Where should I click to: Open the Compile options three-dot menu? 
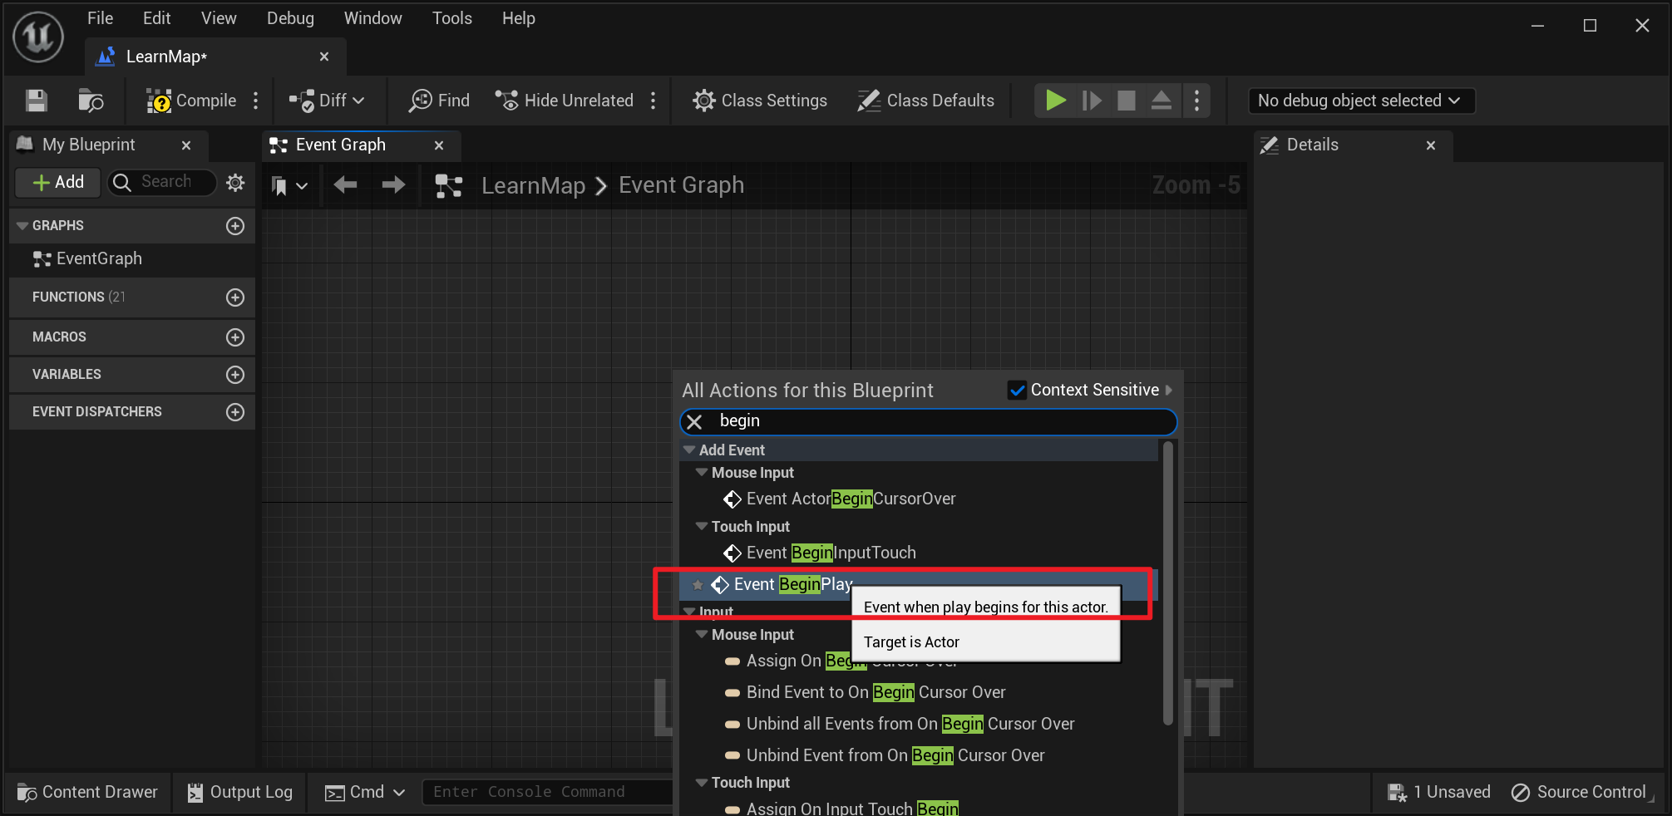point(256,101)
